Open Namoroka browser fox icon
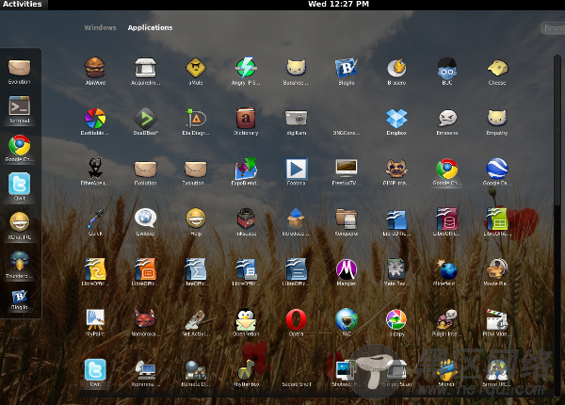 click(x=145, y=322)
